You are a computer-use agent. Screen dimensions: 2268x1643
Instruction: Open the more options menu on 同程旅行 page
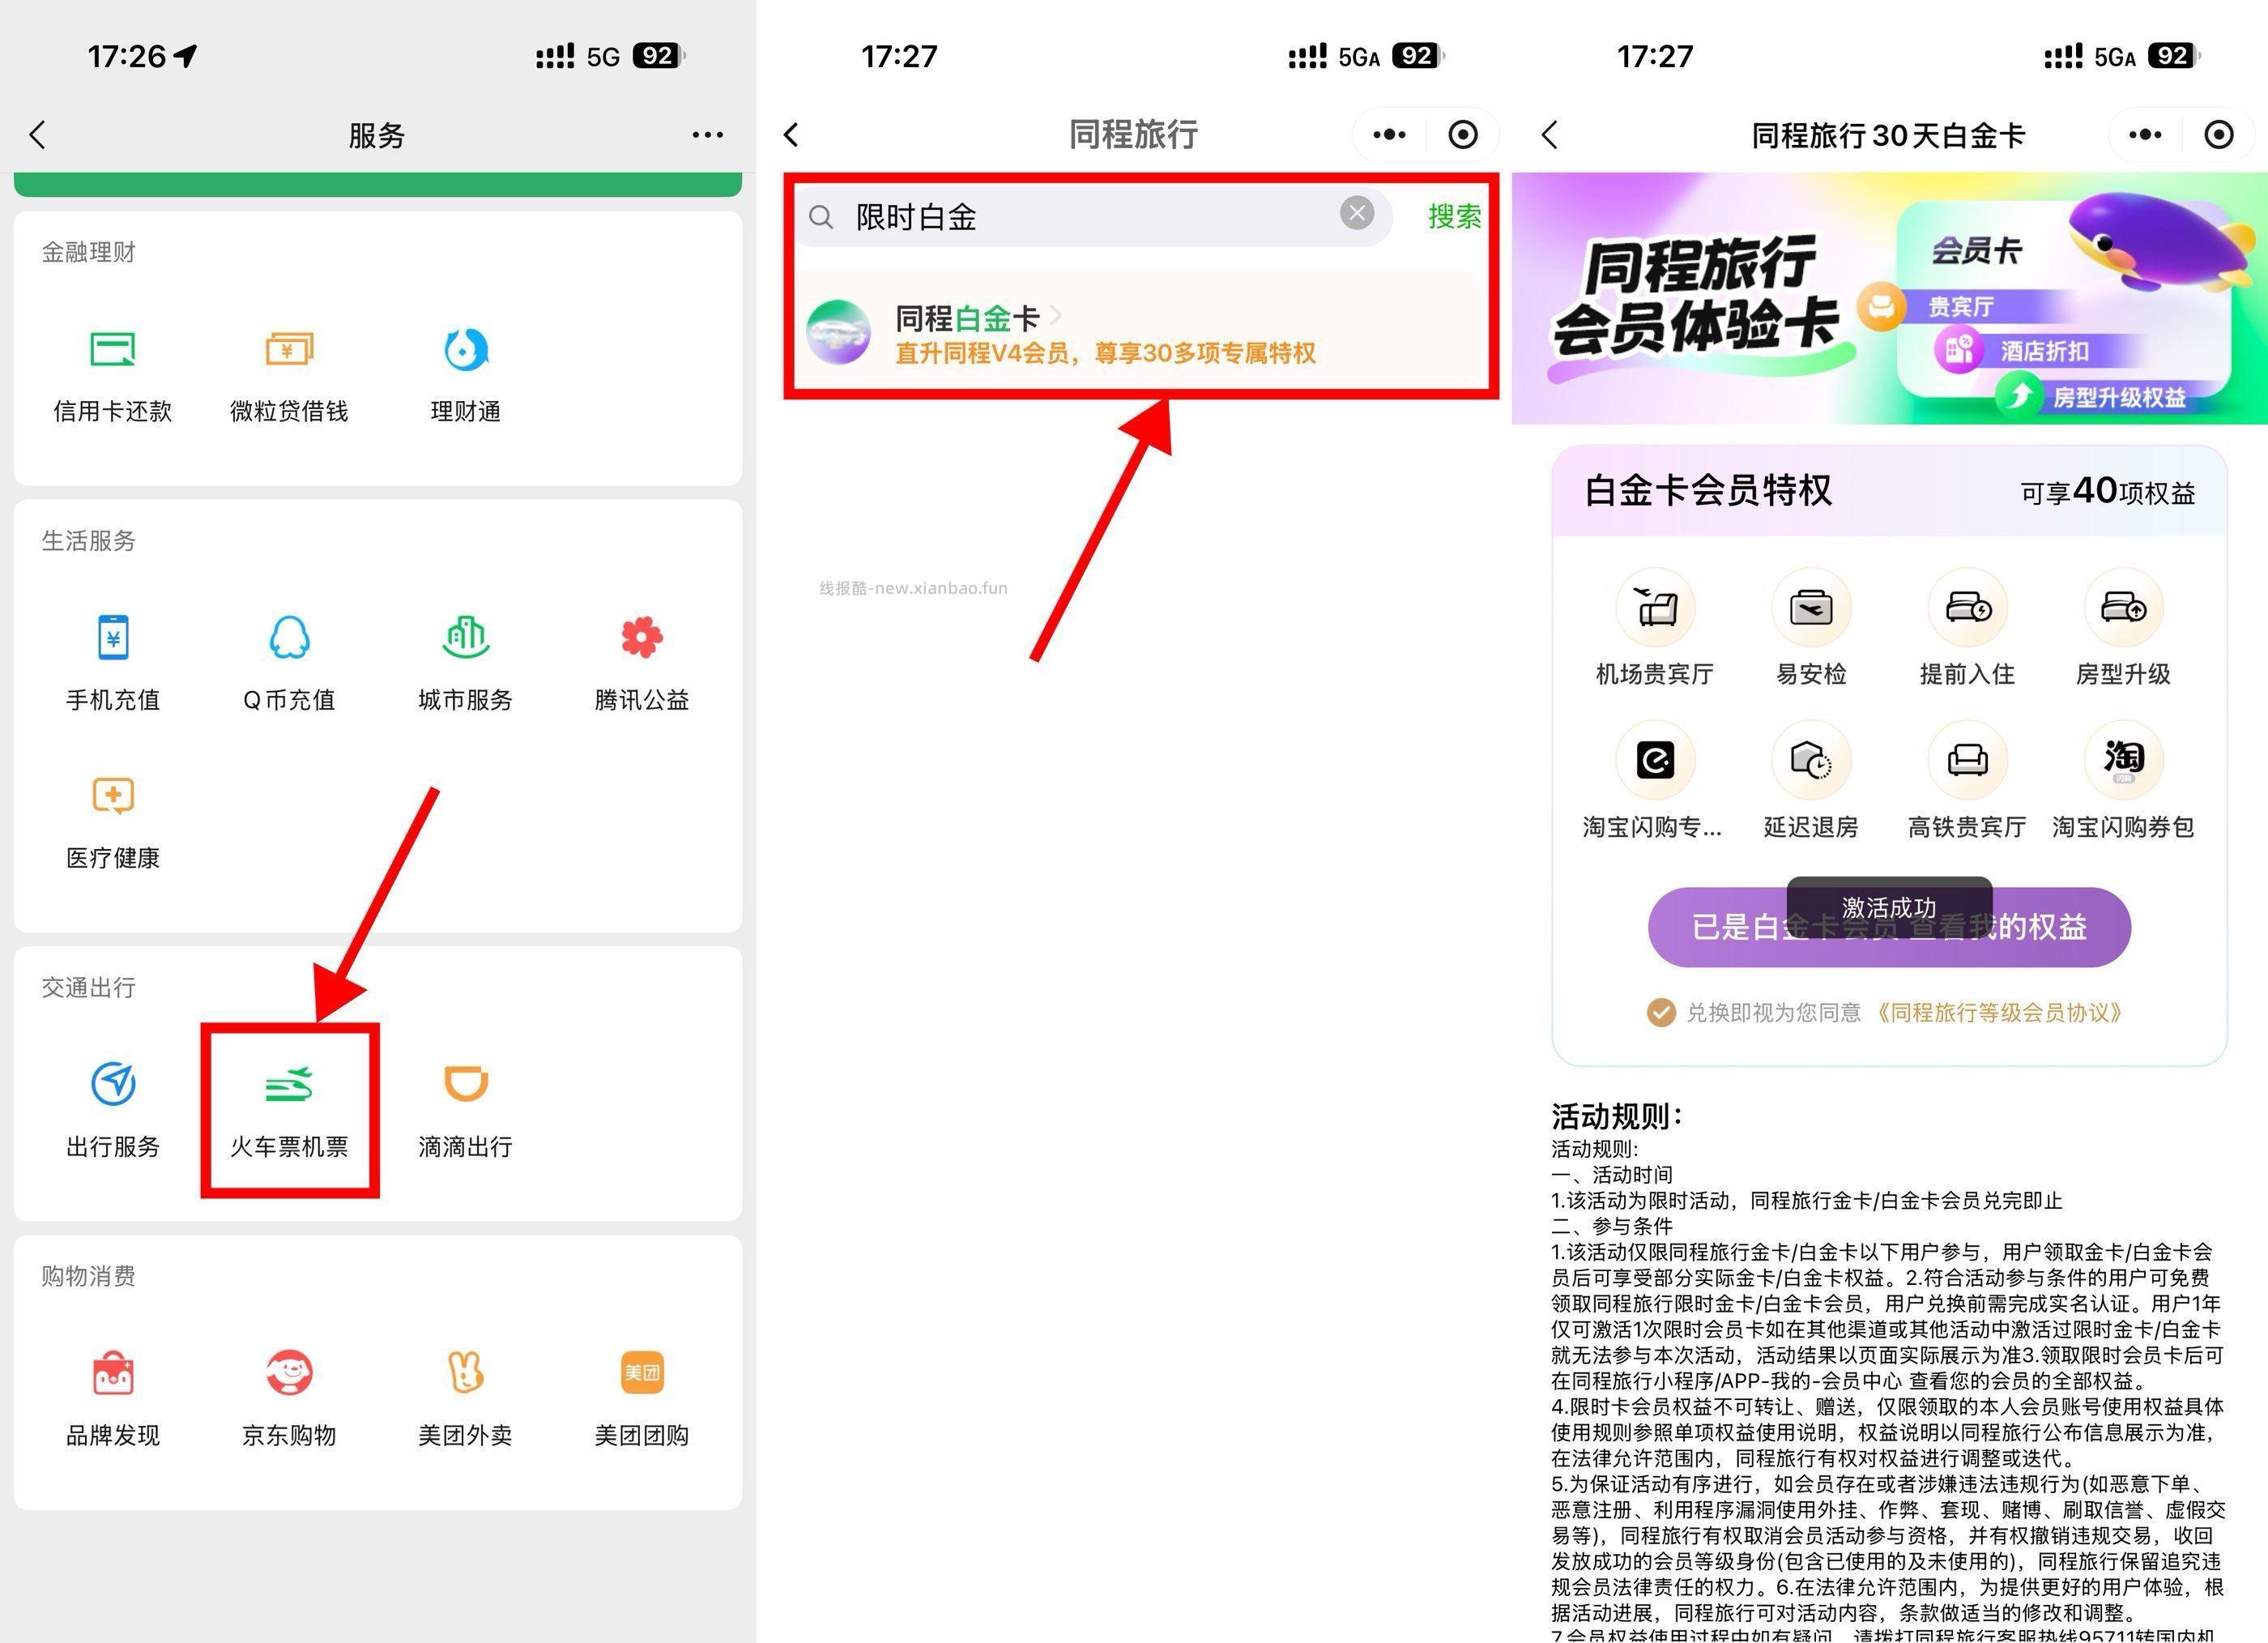tap(1388, 133)
